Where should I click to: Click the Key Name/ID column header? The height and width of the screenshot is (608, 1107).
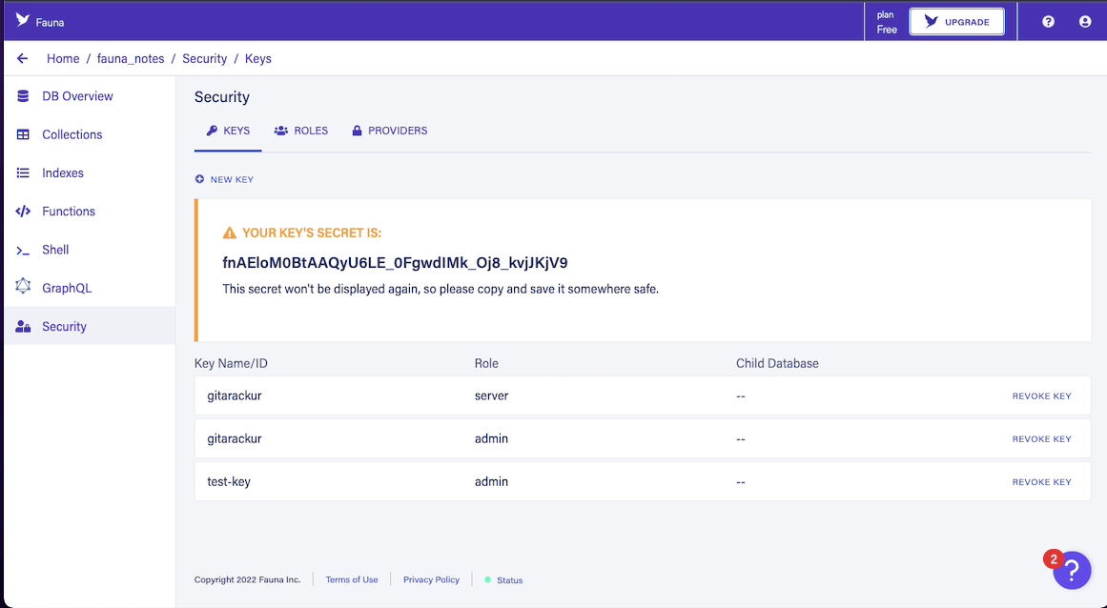[231, 363]
